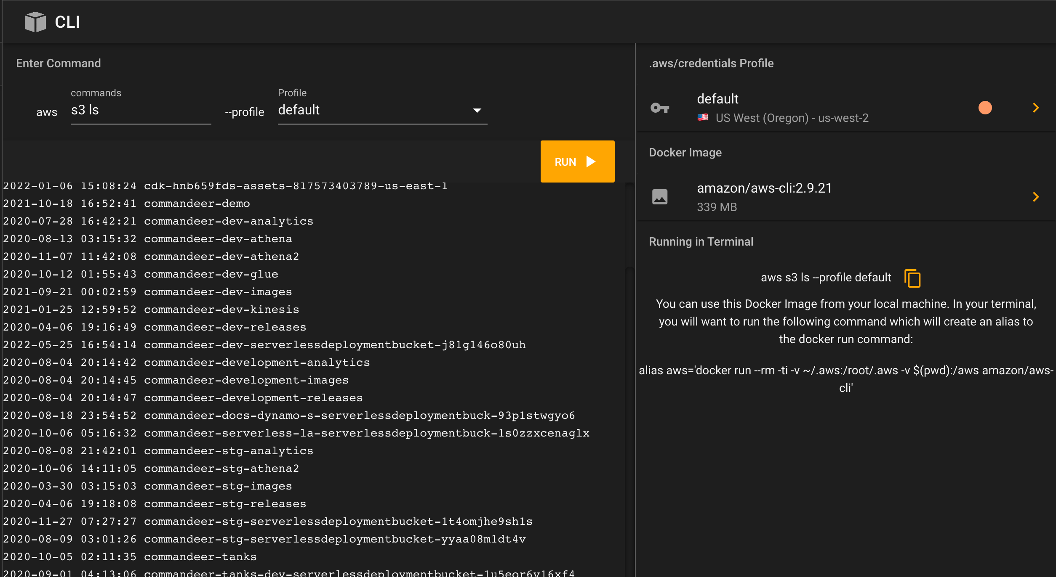Click the CLI cube logo icon
This screenshot has width=1056, height=577.
pos(35,22)
